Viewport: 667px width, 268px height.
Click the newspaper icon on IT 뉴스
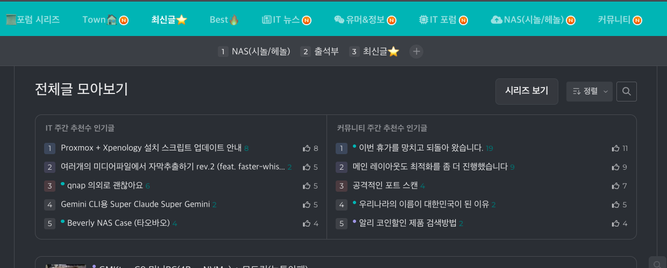click(x=267, y=20)
